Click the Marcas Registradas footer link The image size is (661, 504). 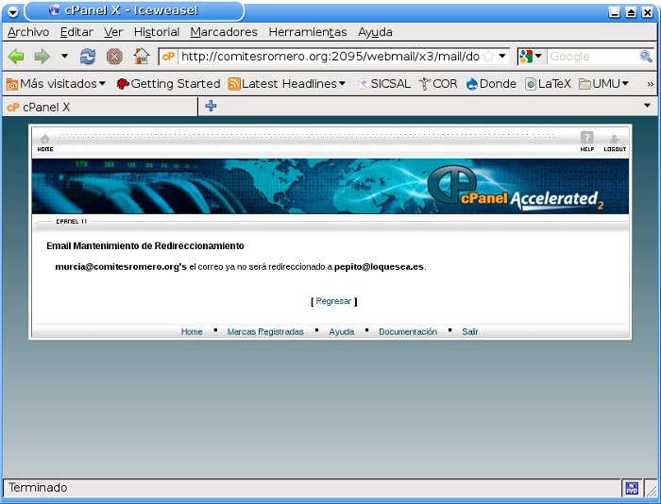(x=265, y=332)
